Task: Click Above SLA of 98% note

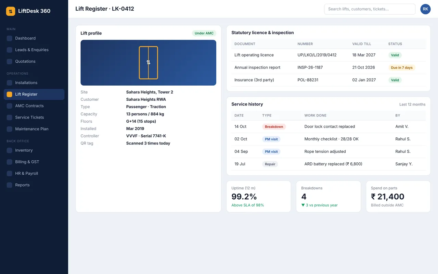Action: click(248, 206)
